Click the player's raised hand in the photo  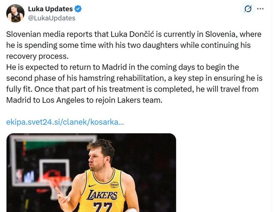62,195
